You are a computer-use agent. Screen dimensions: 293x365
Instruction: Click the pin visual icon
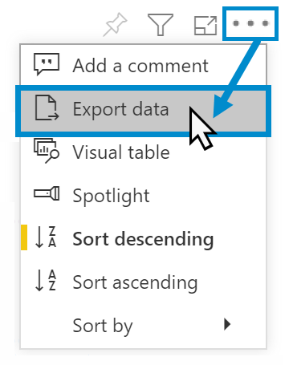(116, 25)
